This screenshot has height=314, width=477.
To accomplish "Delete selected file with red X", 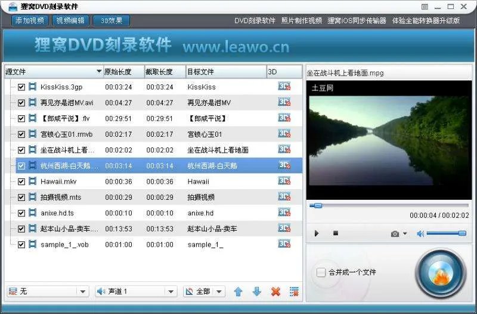I will pyautogui.click(x=275, y=292).
